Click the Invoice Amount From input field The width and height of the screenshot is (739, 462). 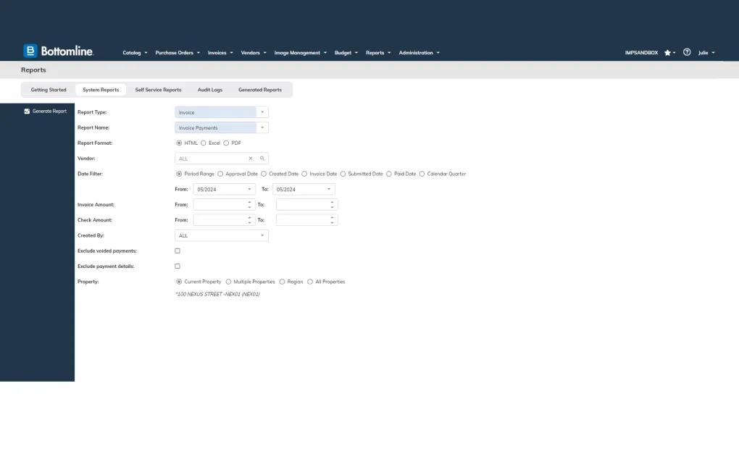[219, 205]
